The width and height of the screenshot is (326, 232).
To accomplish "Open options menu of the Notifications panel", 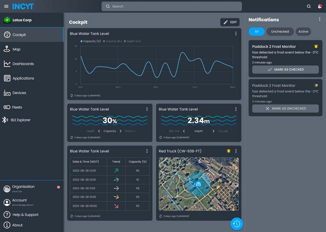I will 319,20.
